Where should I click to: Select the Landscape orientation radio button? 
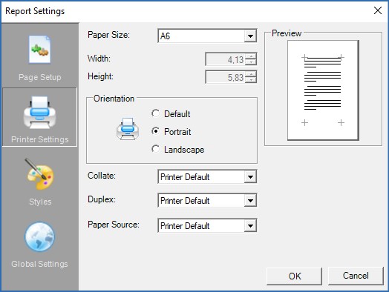tap(156, 149)
